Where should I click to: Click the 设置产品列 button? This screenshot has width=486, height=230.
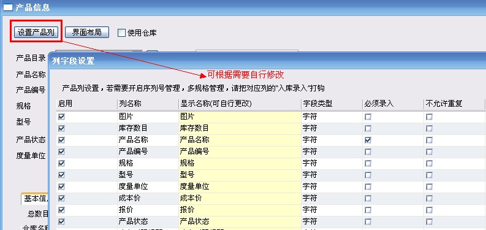[x=36, y=33]
